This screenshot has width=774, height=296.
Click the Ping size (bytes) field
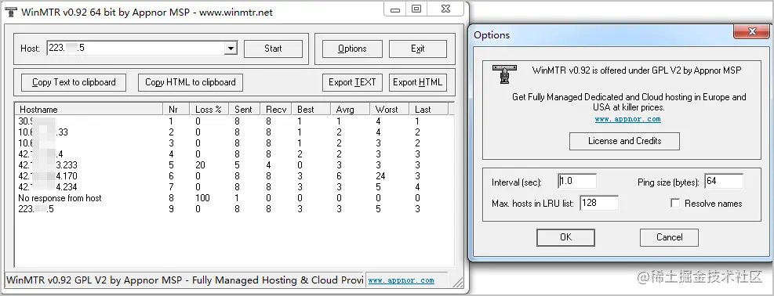point(724,181)
